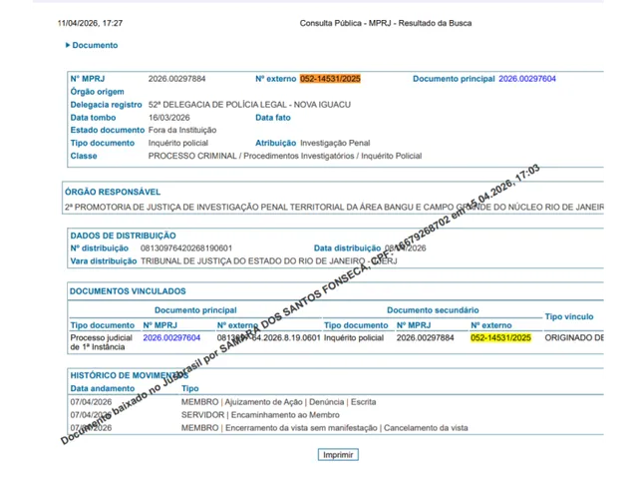Select SERVIDOR Encaminhamento ao Membro row
Viewport: 638px width, 479px height.
(260, 415)
